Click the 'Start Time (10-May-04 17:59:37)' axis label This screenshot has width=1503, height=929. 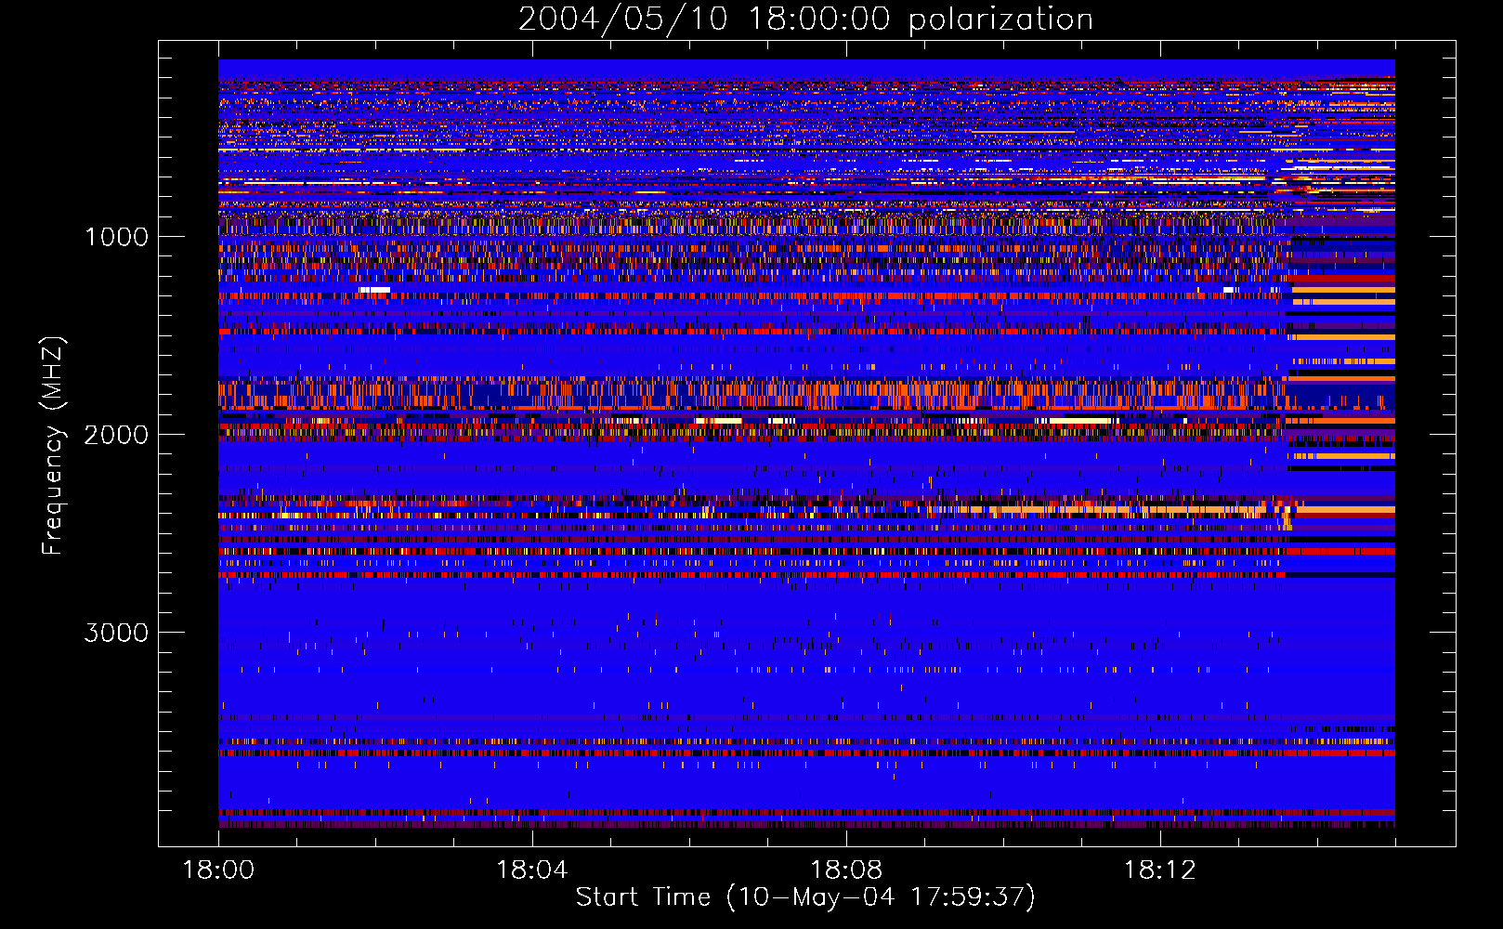805,897
